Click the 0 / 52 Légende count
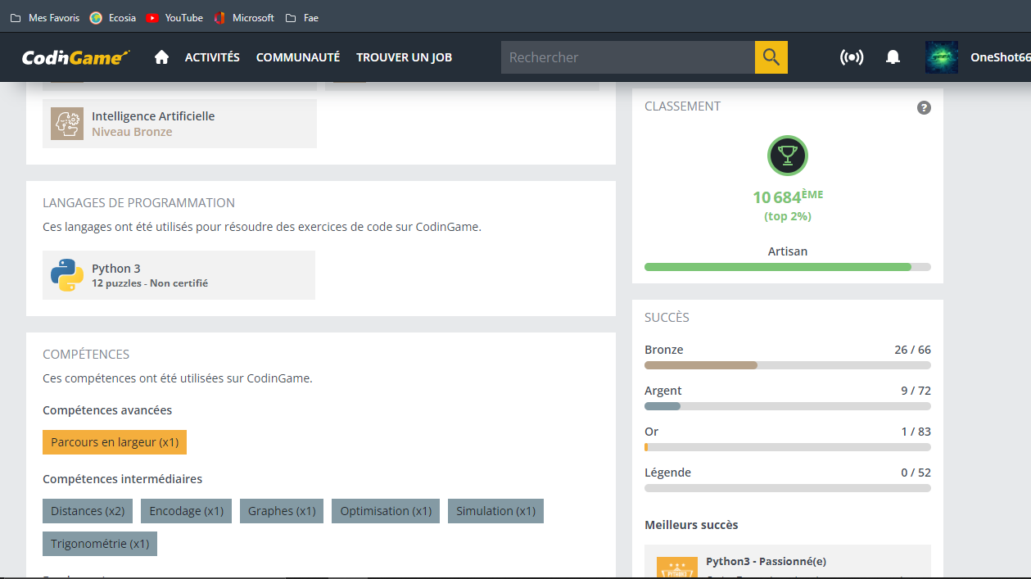Viewport: 1031px width, 579px height. coord(916,473)
